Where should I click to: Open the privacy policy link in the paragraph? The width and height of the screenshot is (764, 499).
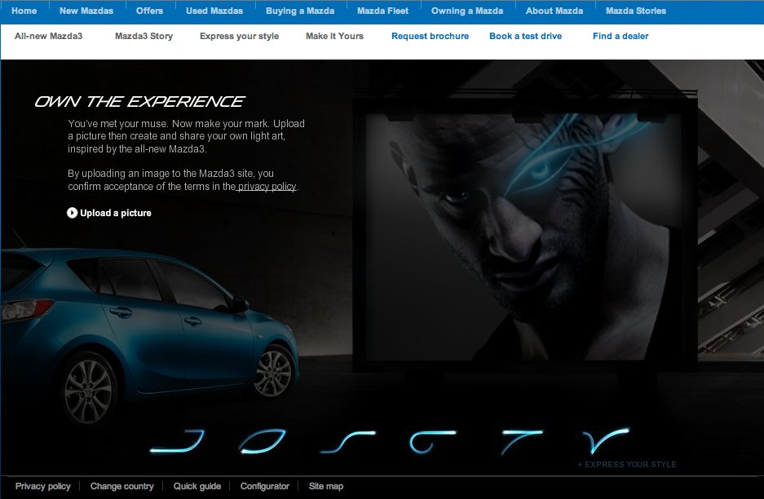click(267, 187)
